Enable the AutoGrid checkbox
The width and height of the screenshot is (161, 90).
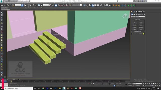coord(134,20)
